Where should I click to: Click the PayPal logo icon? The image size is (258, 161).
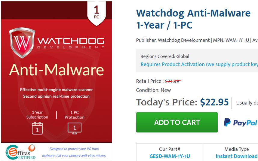pos(240,123)
